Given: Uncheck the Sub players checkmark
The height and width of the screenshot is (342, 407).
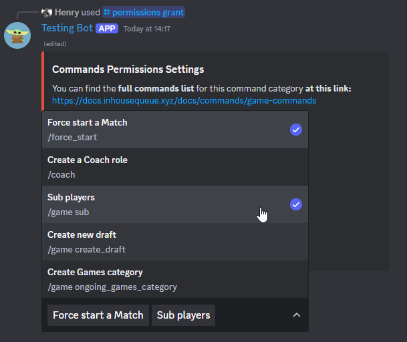Looking at the screenshot, I should tap(296, 204).
